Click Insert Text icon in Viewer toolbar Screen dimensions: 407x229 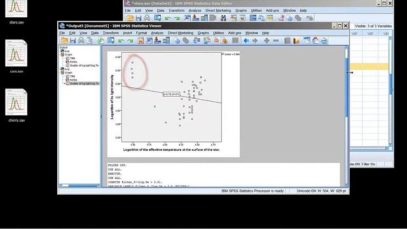pos(324,41)
